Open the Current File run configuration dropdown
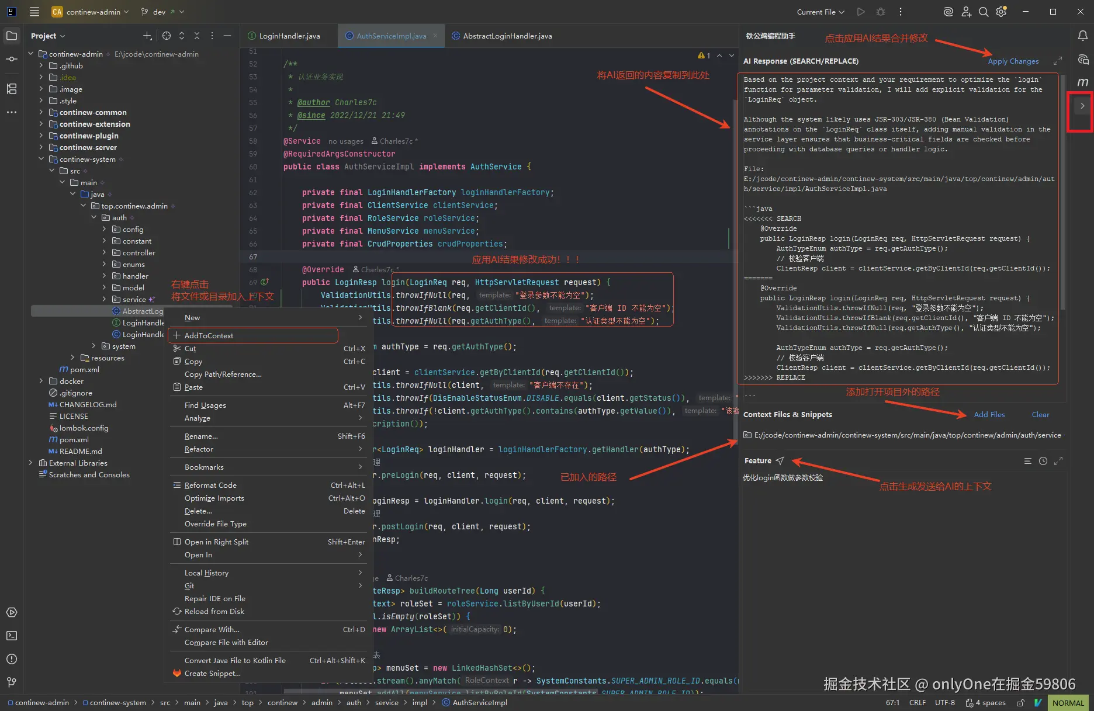This screenshot has width=1094, height=711. (x=820, y=12)
